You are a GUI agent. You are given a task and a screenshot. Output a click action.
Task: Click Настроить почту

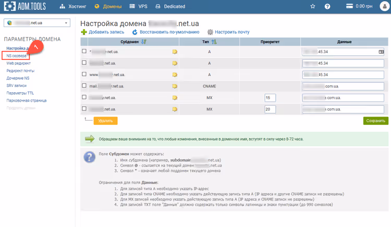228,32
